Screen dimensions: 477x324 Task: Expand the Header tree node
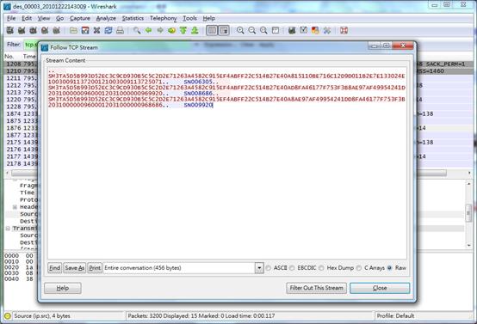point(15,207)
